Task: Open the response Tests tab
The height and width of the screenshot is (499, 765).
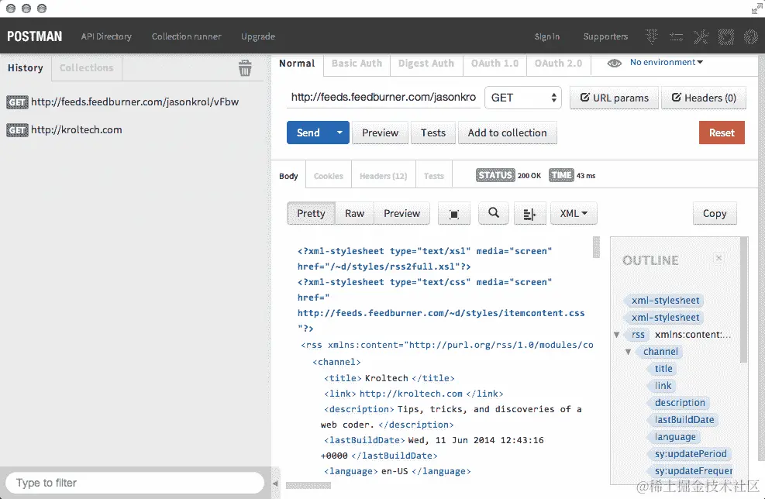Action: pos(434,176)
